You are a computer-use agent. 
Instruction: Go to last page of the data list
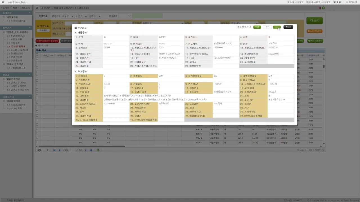[91, 150]
